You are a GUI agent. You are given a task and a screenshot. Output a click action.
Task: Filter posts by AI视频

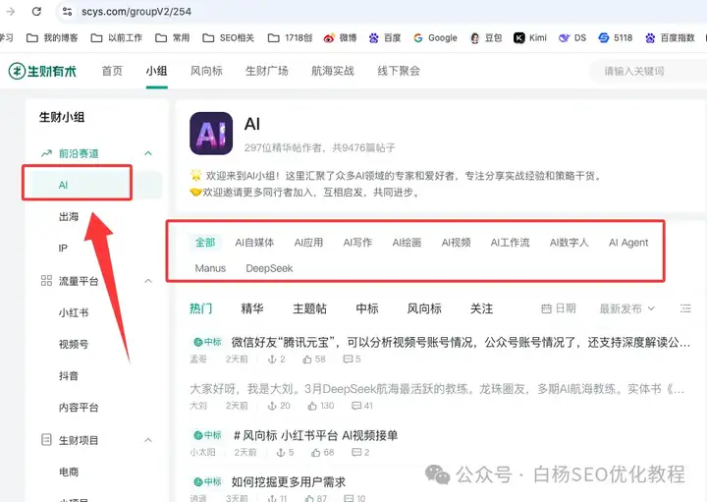[456, 243]
